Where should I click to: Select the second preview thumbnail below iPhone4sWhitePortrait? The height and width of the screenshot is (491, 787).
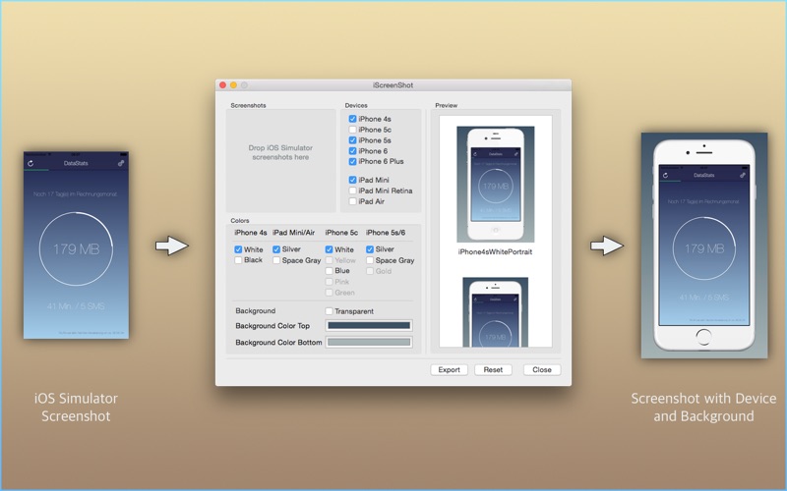[x=496, y=312]
